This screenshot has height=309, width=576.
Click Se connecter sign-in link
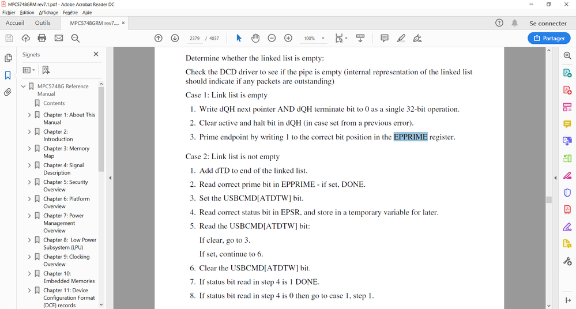548,23
